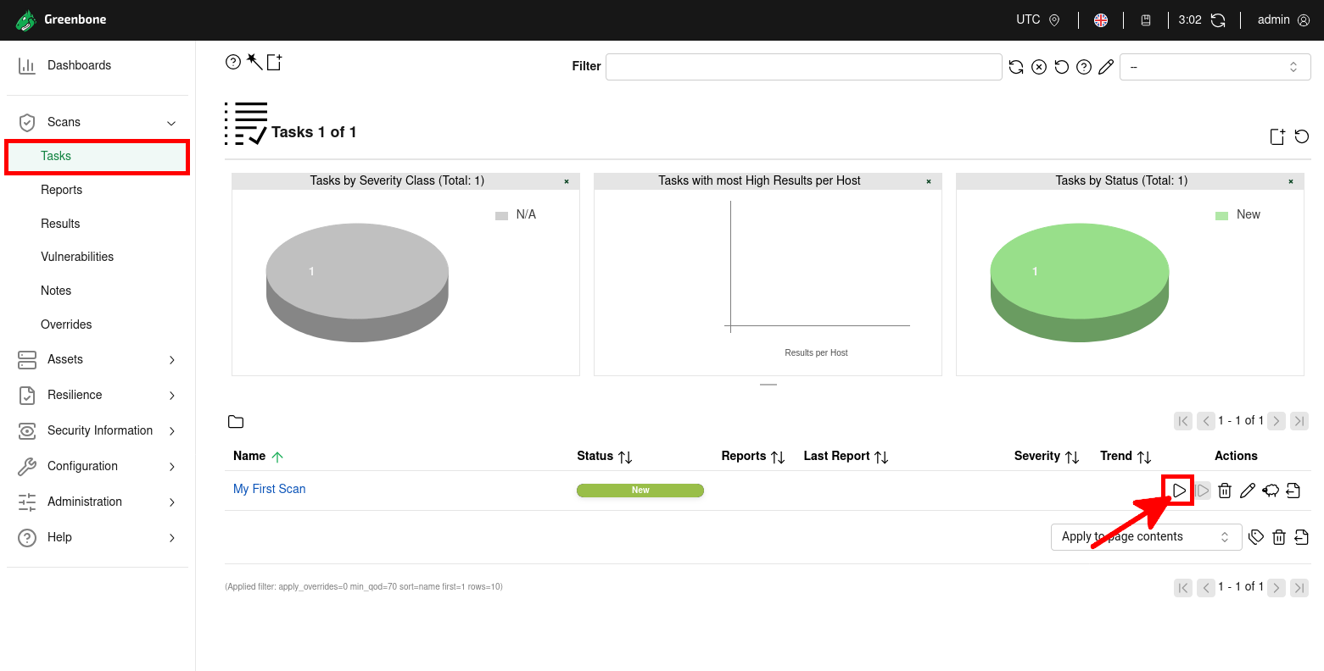Open the saved filters selector
This screenshot has width=1324, height=671.
pyautogui.click(x=1215, y=66)
